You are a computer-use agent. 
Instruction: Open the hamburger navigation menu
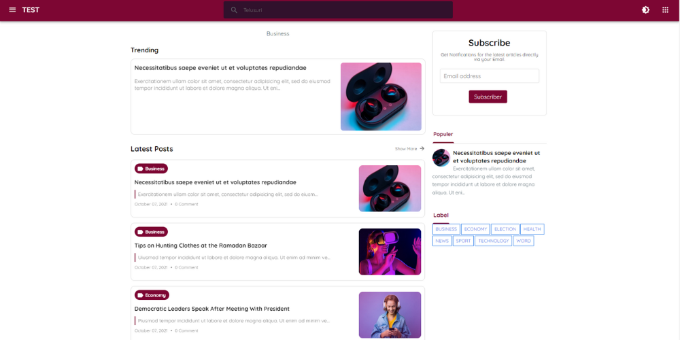click(x=12, y=10)
